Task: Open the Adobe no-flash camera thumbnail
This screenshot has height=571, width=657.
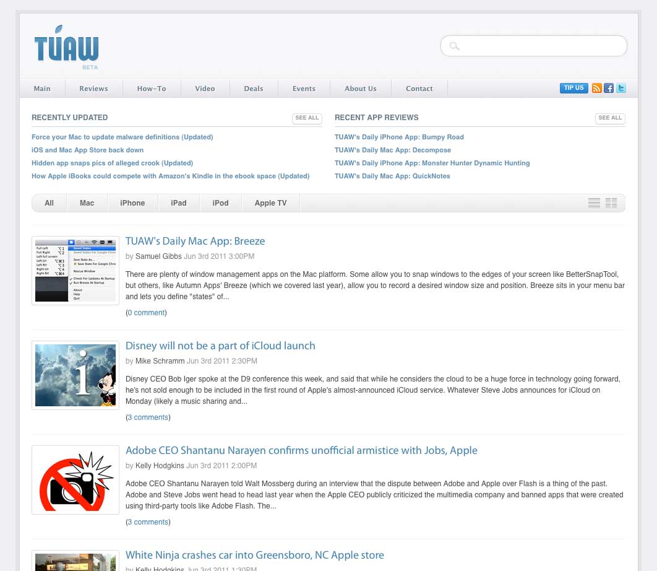Action: click(x=75, y=480)
